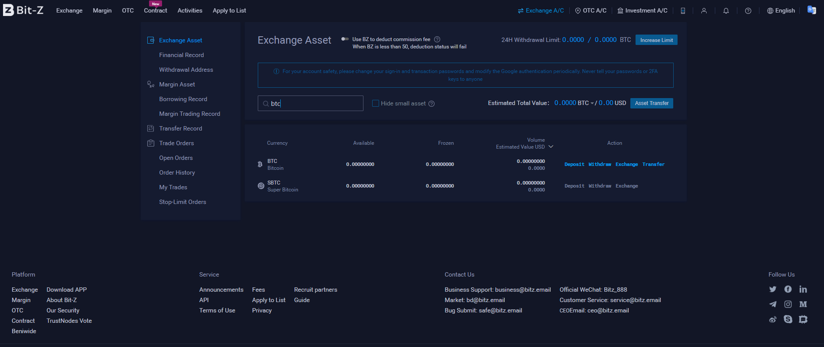Open Withdrawal Address in sidebar

(186, 70)
